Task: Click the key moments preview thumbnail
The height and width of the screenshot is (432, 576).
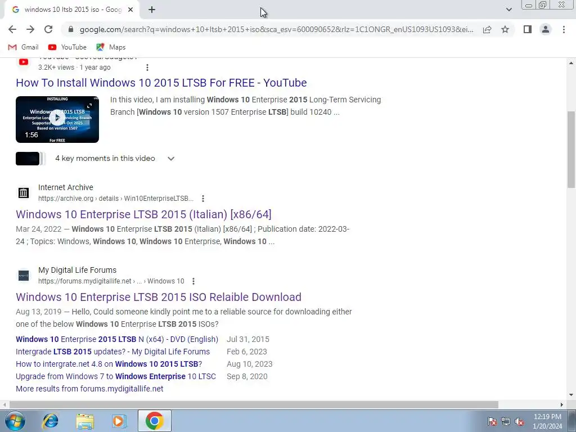Action: point(30,159)
